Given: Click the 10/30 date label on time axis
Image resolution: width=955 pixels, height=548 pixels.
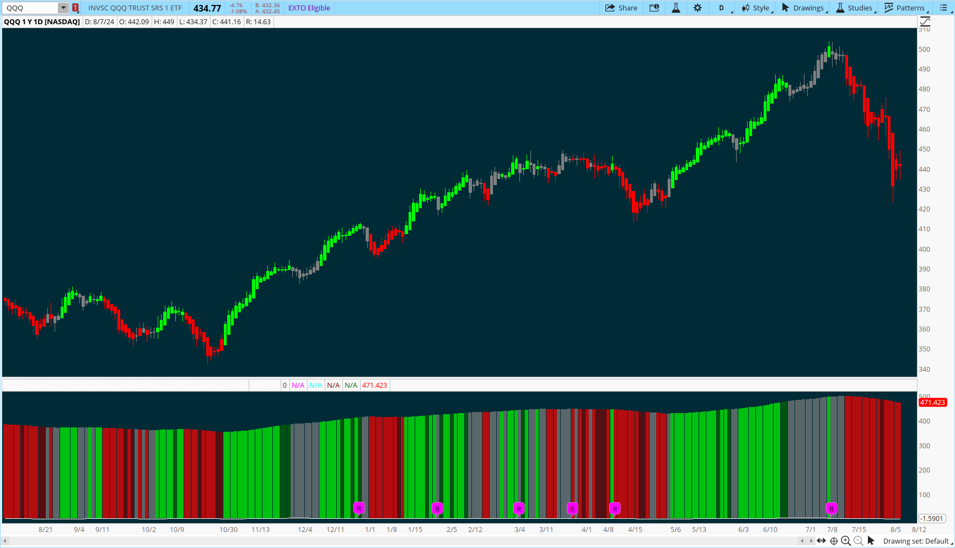Looking at the screenshot, I should pyautogui.click(x=229, y=529).
